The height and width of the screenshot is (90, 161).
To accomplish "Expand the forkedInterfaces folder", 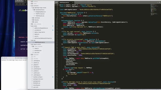I will 33,10.
